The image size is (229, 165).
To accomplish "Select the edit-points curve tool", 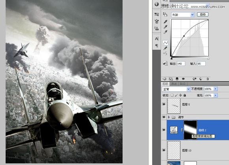I will (x=165, y=43).
